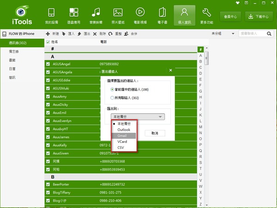This screenshot has width=277, height=208.
Task: Select radio 當前選中的連絡人 (198)
Action: point(112,89)
